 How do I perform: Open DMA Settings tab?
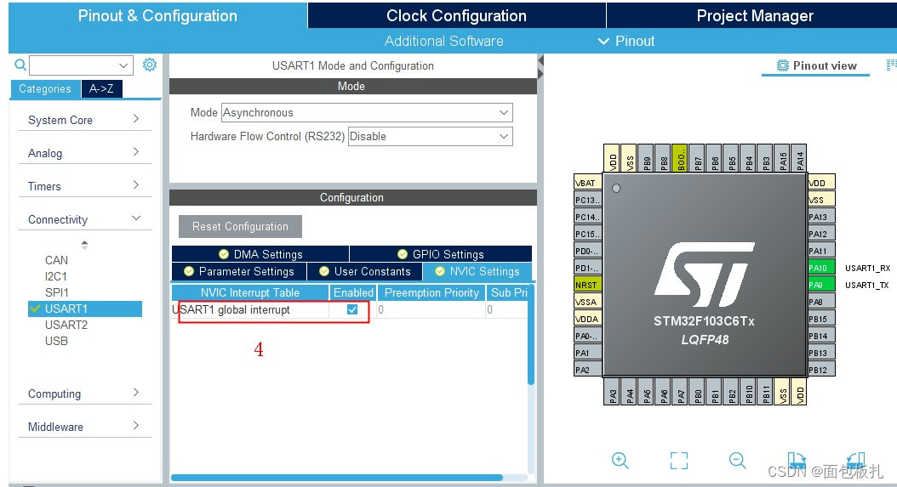pyautogui.click(x=260, y=254)
